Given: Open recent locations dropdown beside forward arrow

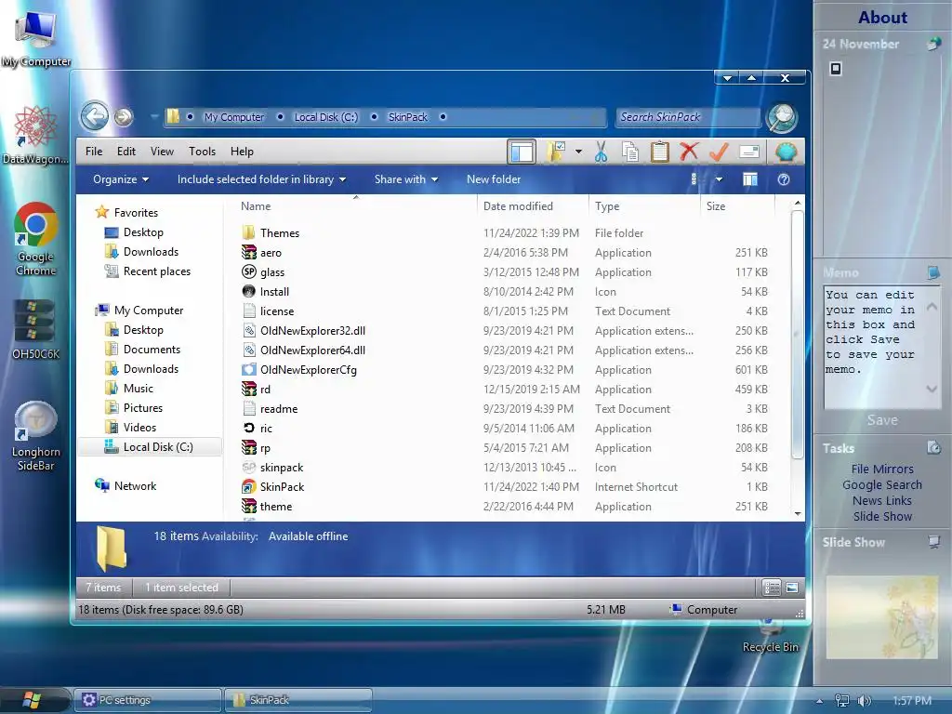Looking at the screenshot, I should click(154, 116).
